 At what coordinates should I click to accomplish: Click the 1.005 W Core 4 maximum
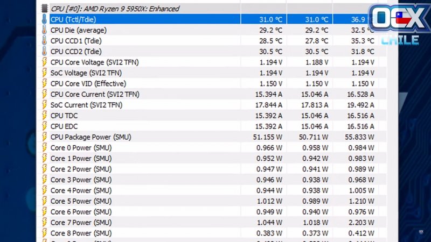click(361, 191)
